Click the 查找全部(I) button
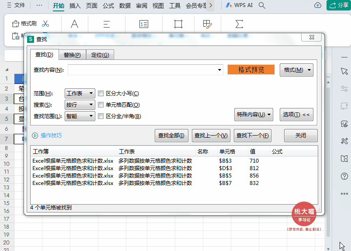Screen dimensions: 351x251 pyautogui.click(x=171, y=136)
